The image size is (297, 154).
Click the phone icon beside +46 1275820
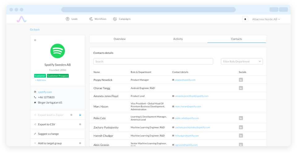pos(35,97)
